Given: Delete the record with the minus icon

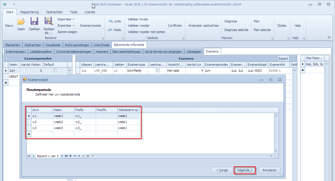Looking at the screenshot, I should [x=75, y=156].
